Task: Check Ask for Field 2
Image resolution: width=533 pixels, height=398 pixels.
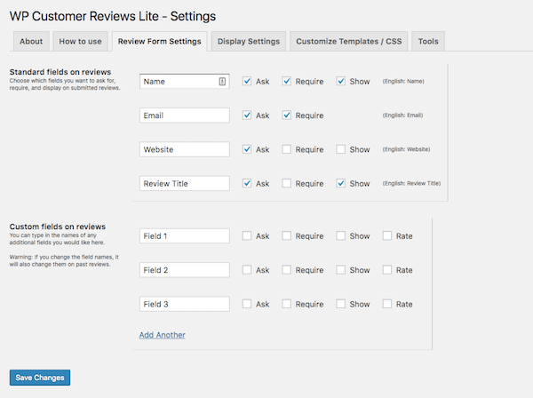Action: [247, 270]
